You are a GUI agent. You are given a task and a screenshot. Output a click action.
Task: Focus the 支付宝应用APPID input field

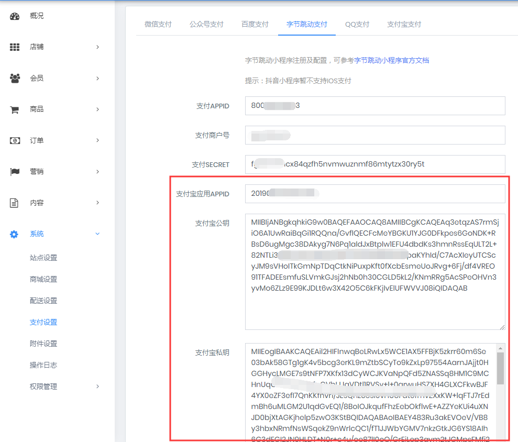375,194
